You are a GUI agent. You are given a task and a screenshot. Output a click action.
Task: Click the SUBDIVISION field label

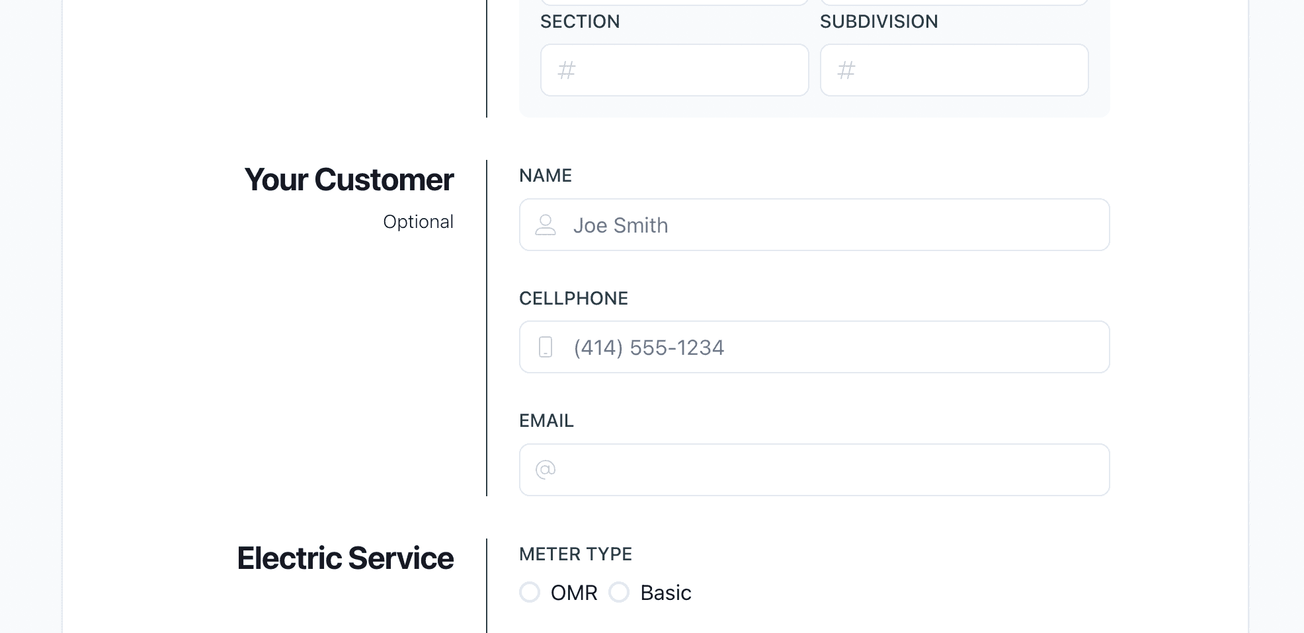click(x=879, y=21)
